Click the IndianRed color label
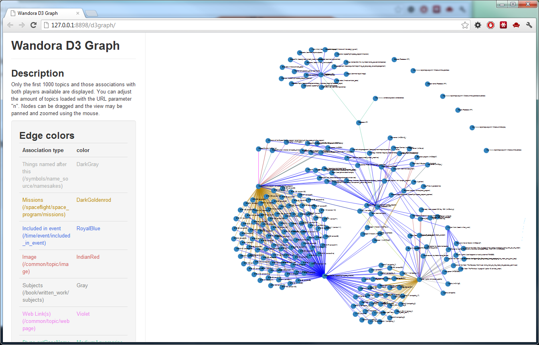 88,257
